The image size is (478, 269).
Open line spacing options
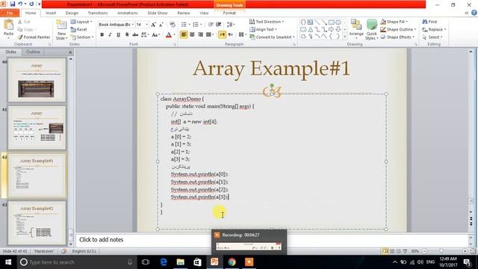[x=231, y=25]
